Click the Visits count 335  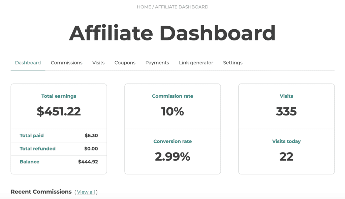(x=286, y=111)
